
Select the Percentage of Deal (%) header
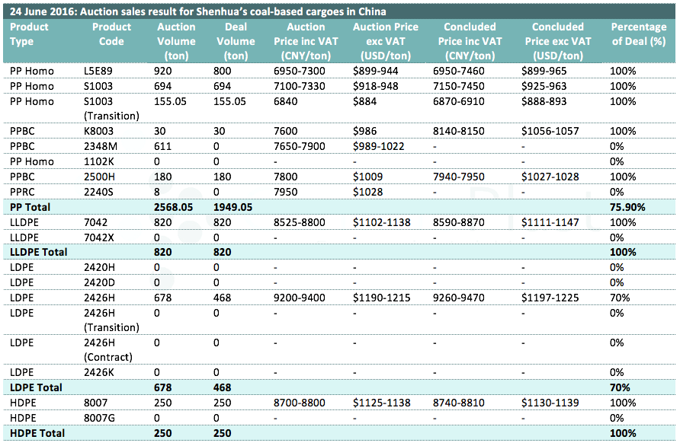coord(638,33)
